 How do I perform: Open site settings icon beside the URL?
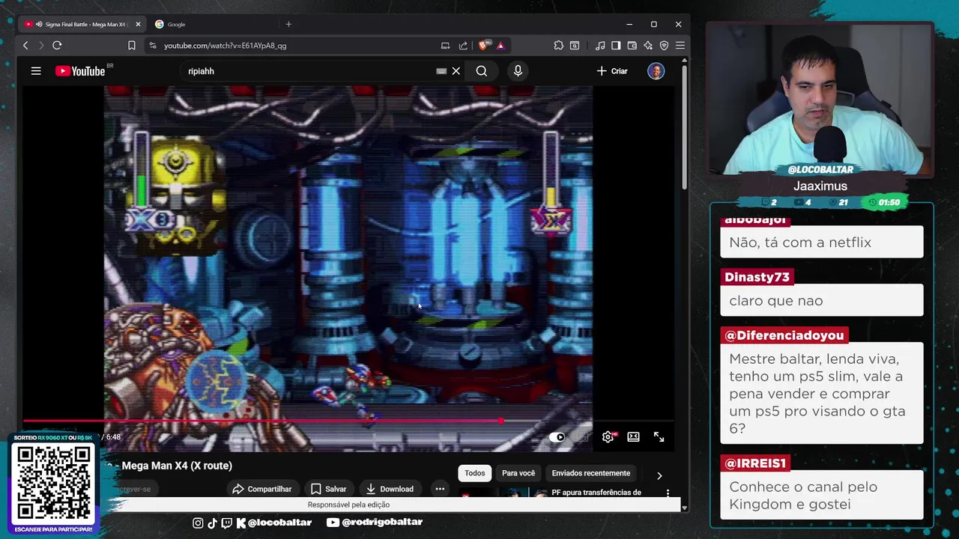[x=153, y=46]
